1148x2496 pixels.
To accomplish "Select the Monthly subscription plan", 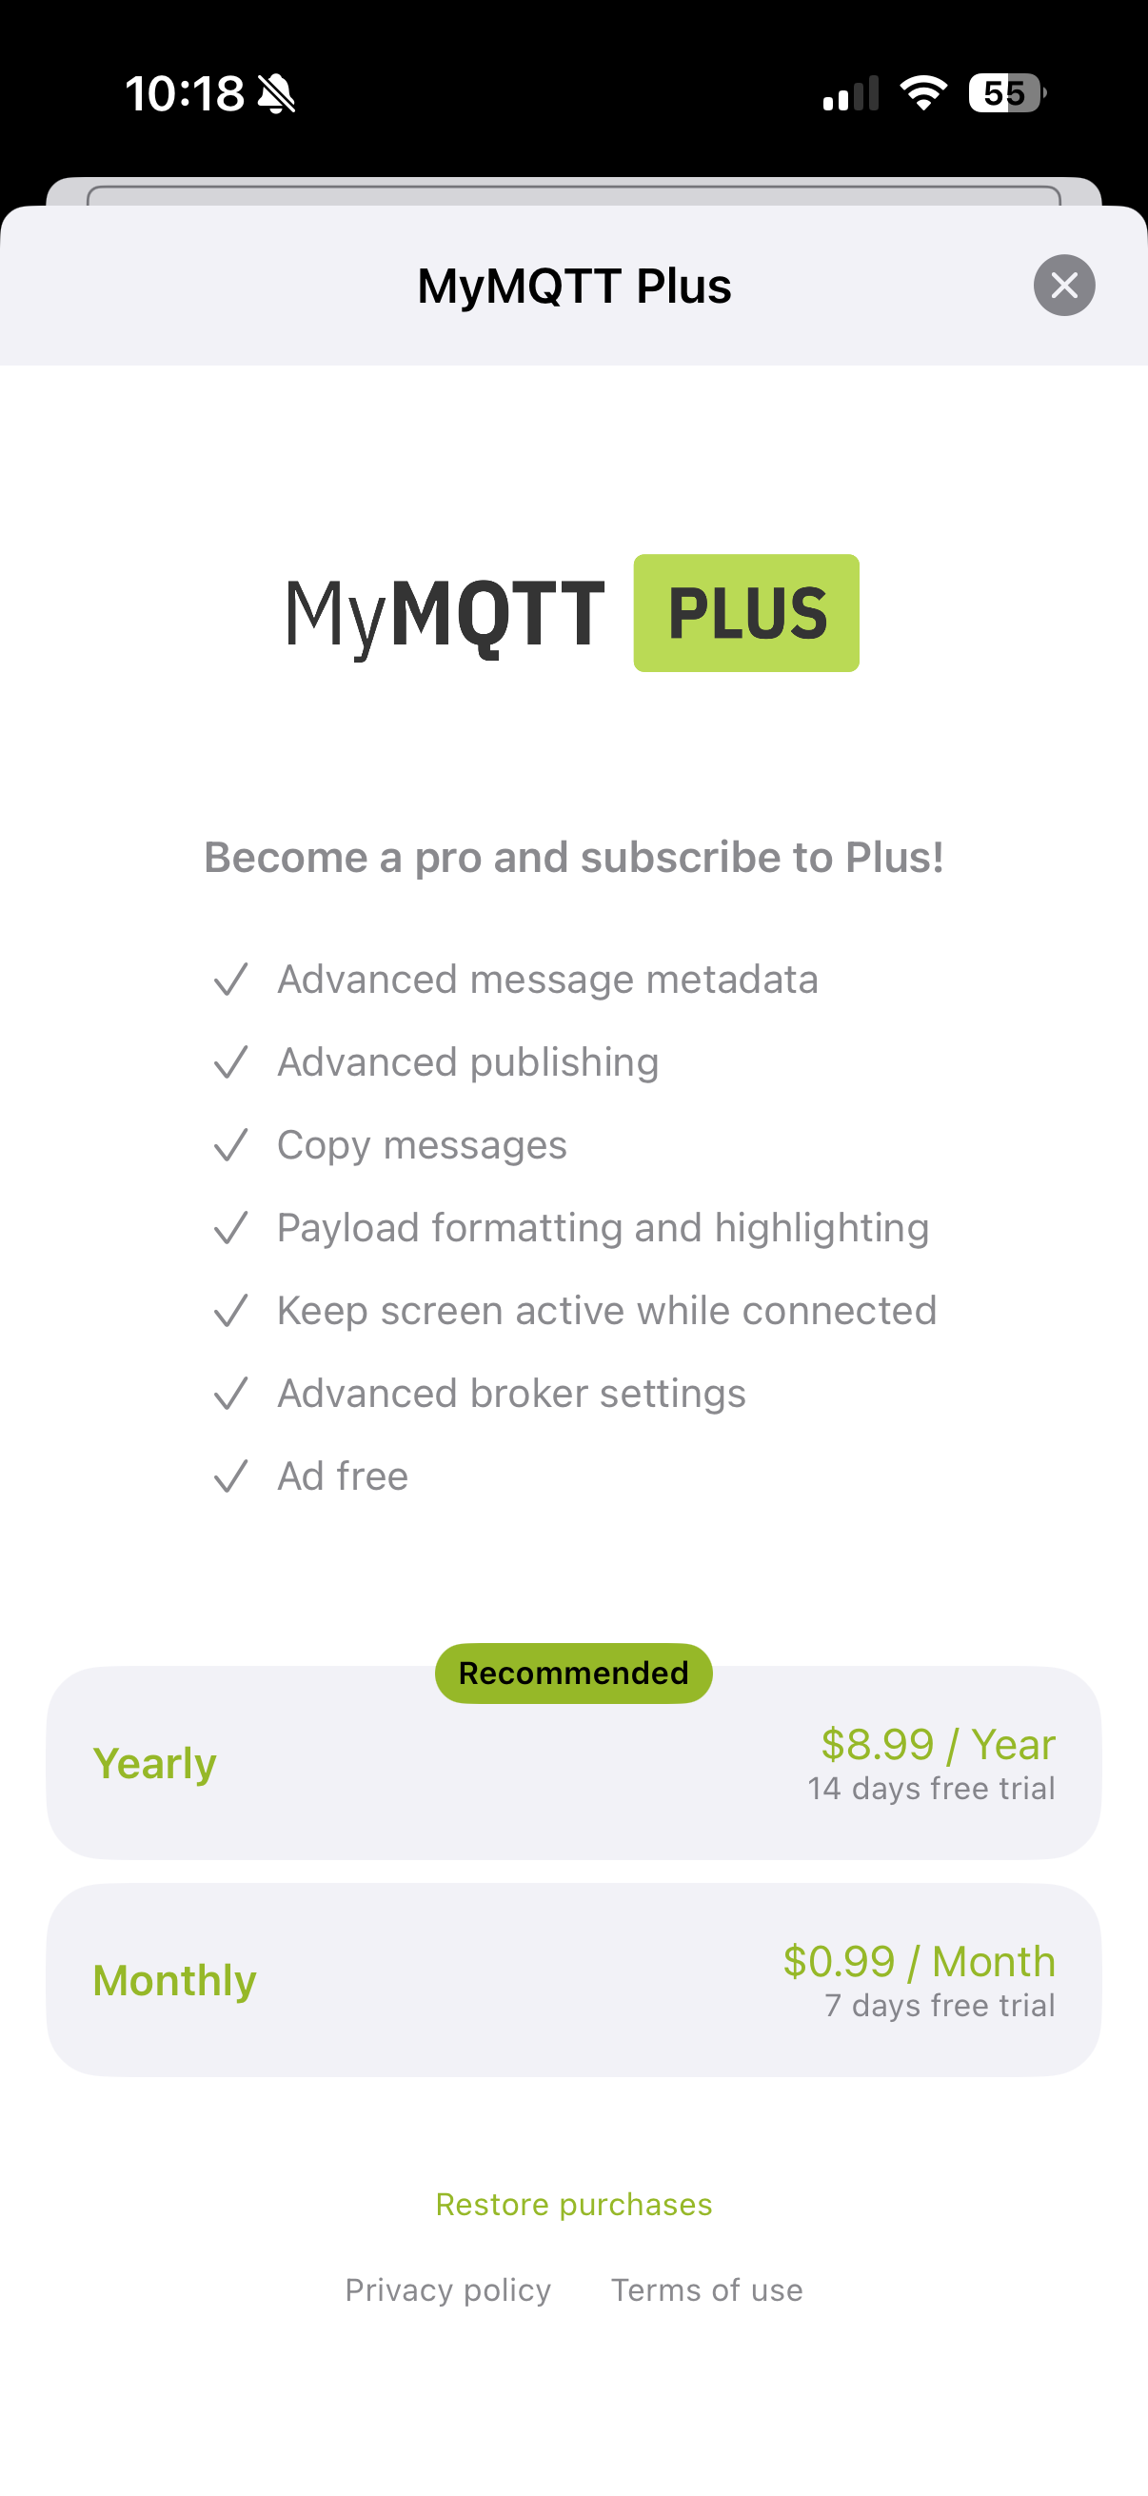I will point(573,1980).
